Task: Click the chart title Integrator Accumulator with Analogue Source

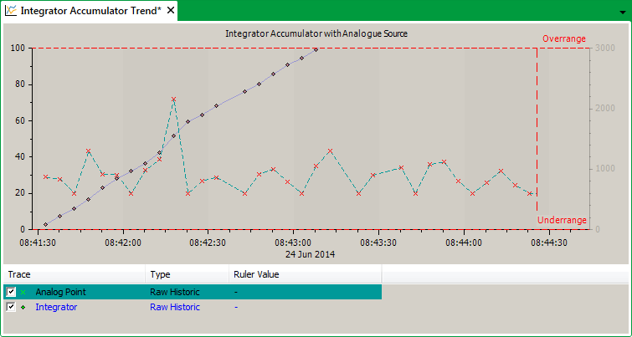Action: (x=316, y=33)
